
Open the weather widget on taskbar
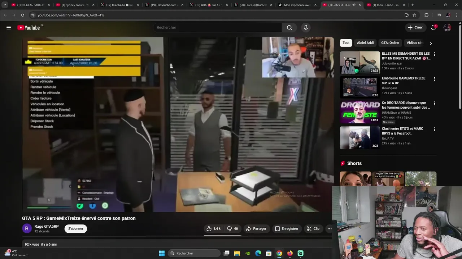pos(16,253)
